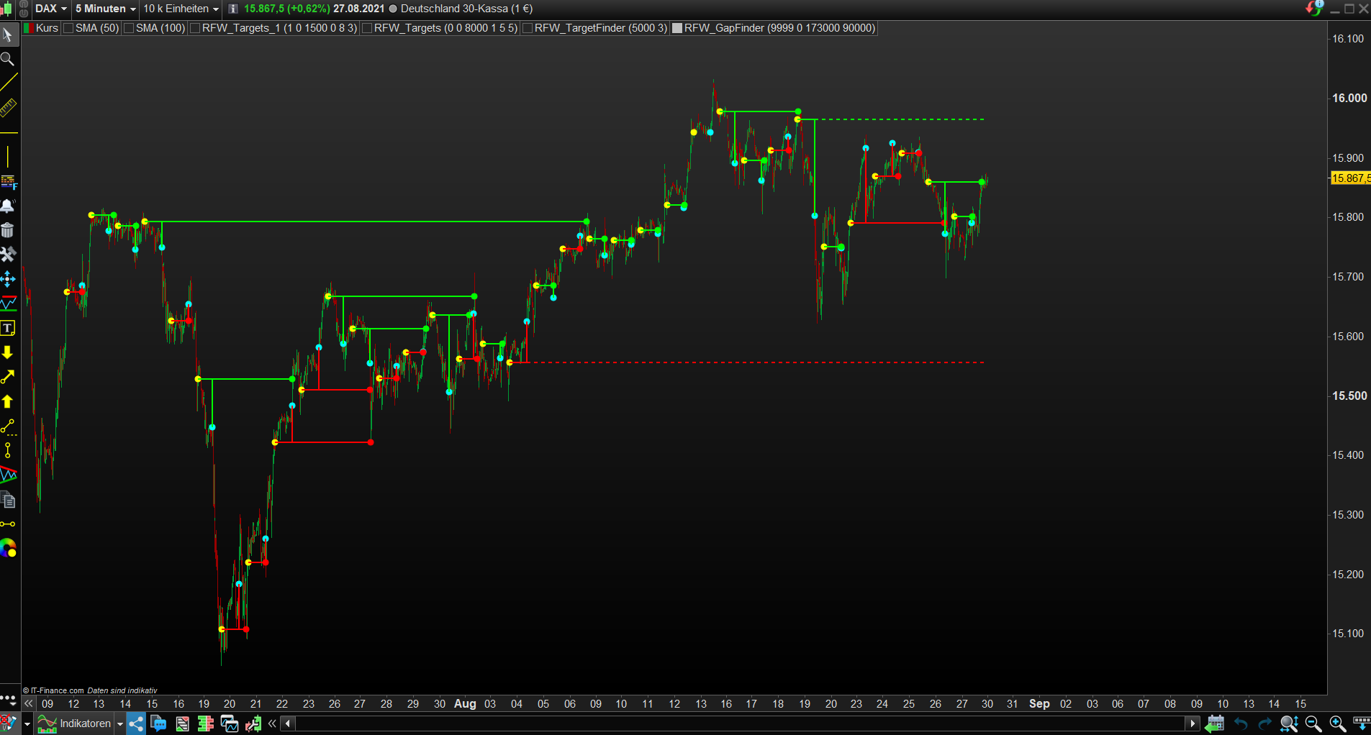
Task: Enable the RFW_TargetFinder (5000 3) checkbox
Action: click(528, 28)
